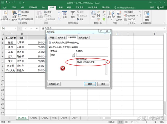Sort descending with the Z-A icon
The width and height of the screenshot is (167, 124).
[x=59, y=18]
